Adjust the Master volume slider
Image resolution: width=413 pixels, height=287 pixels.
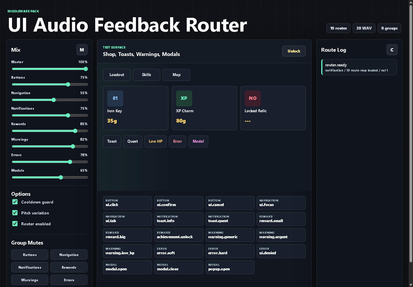[x=50, y=69]
